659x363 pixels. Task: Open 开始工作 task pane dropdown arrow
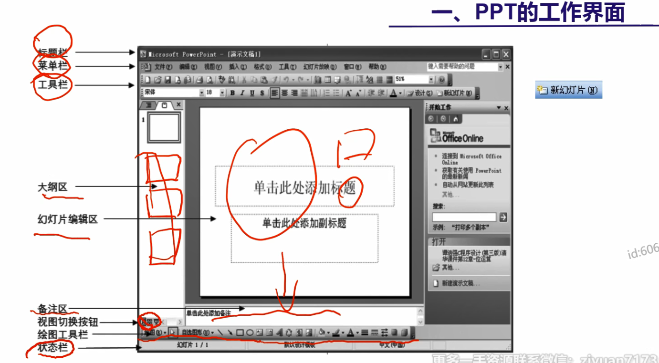(499, 108)
